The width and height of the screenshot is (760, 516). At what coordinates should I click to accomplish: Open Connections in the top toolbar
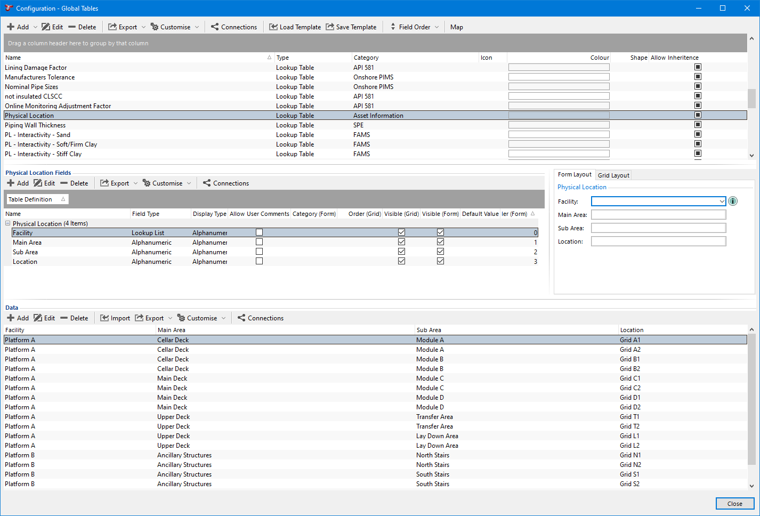233,27
